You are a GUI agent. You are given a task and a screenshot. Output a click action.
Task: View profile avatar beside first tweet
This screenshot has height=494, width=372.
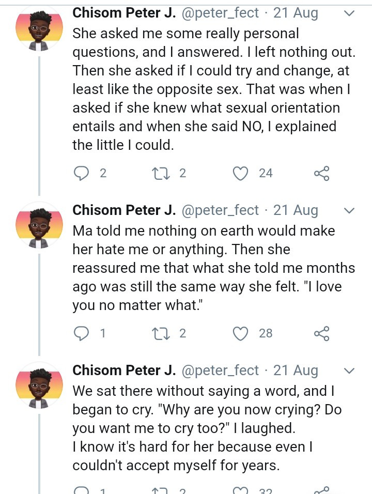tap(40, 29)
